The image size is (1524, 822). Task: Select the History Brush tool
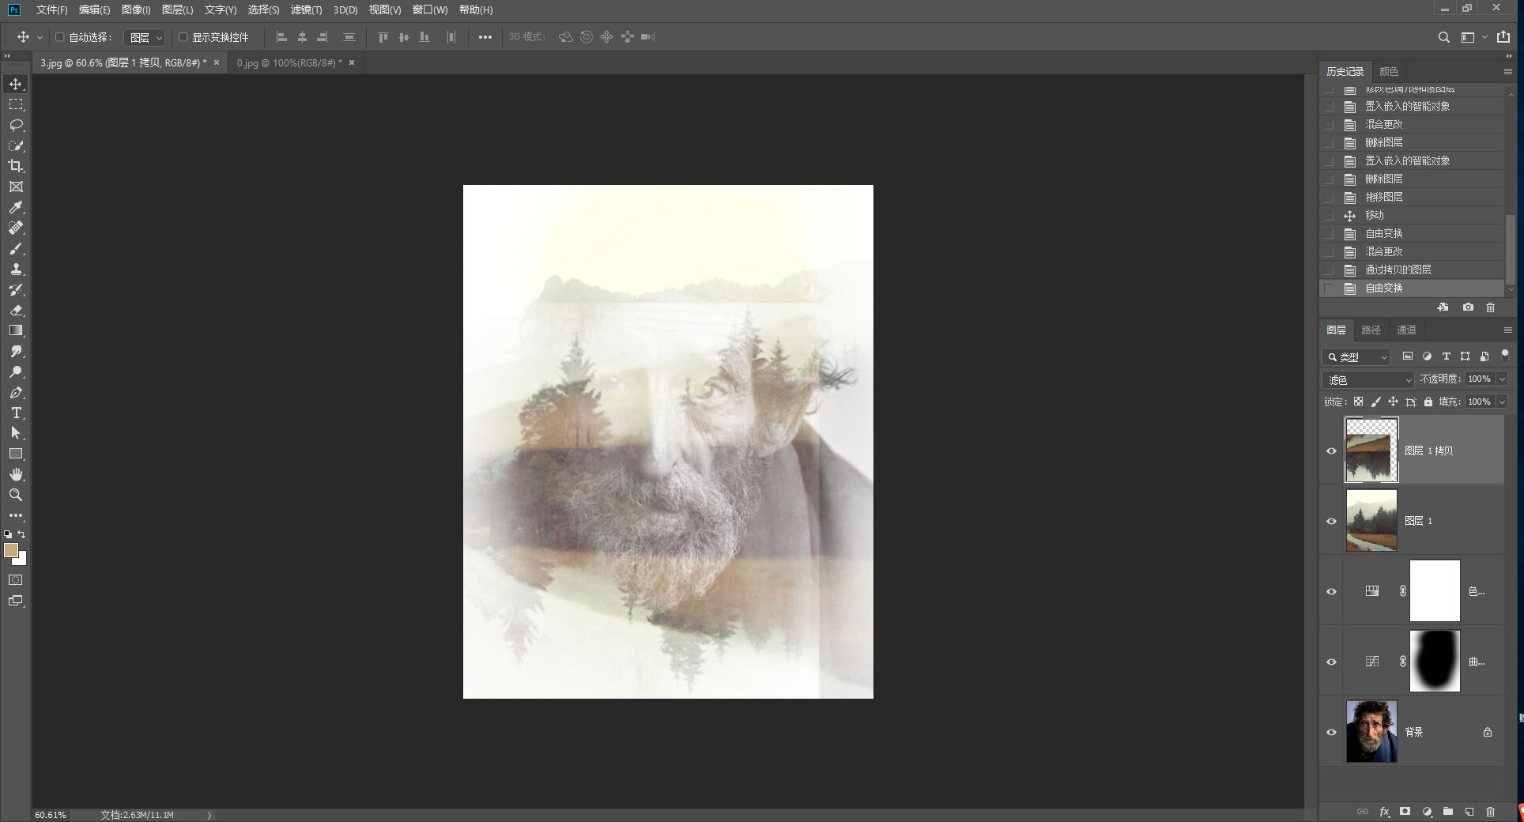click(16, 289)
